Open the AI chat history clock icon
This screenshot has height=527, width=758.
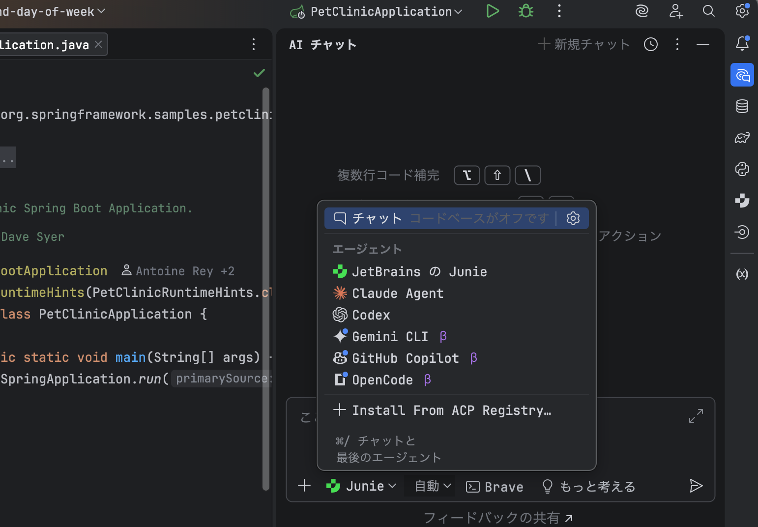[x=651, y=45]
